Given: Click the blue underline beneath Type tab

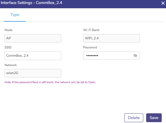Looking at the screenshot, I should (x=15, y=21).
